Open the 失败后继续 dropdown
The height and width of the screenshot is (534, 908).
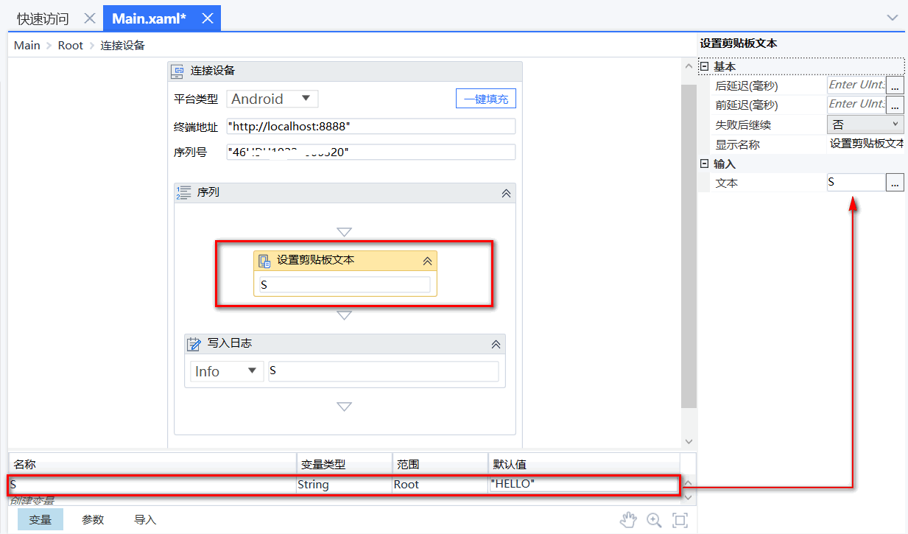866,124
